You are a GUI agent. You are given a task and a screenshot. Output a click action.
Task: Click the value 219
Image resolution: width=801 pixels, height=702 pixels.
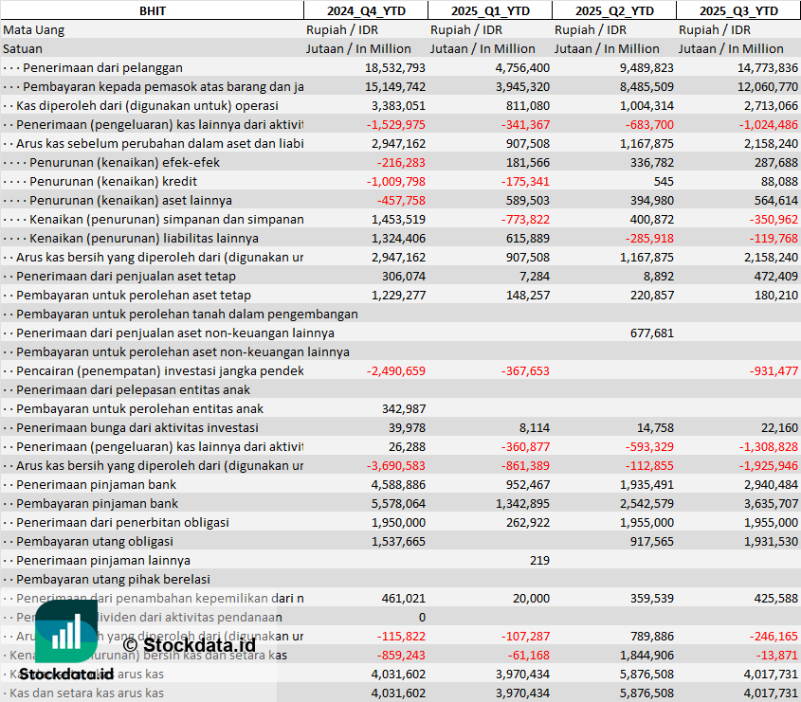pos(539,560)
